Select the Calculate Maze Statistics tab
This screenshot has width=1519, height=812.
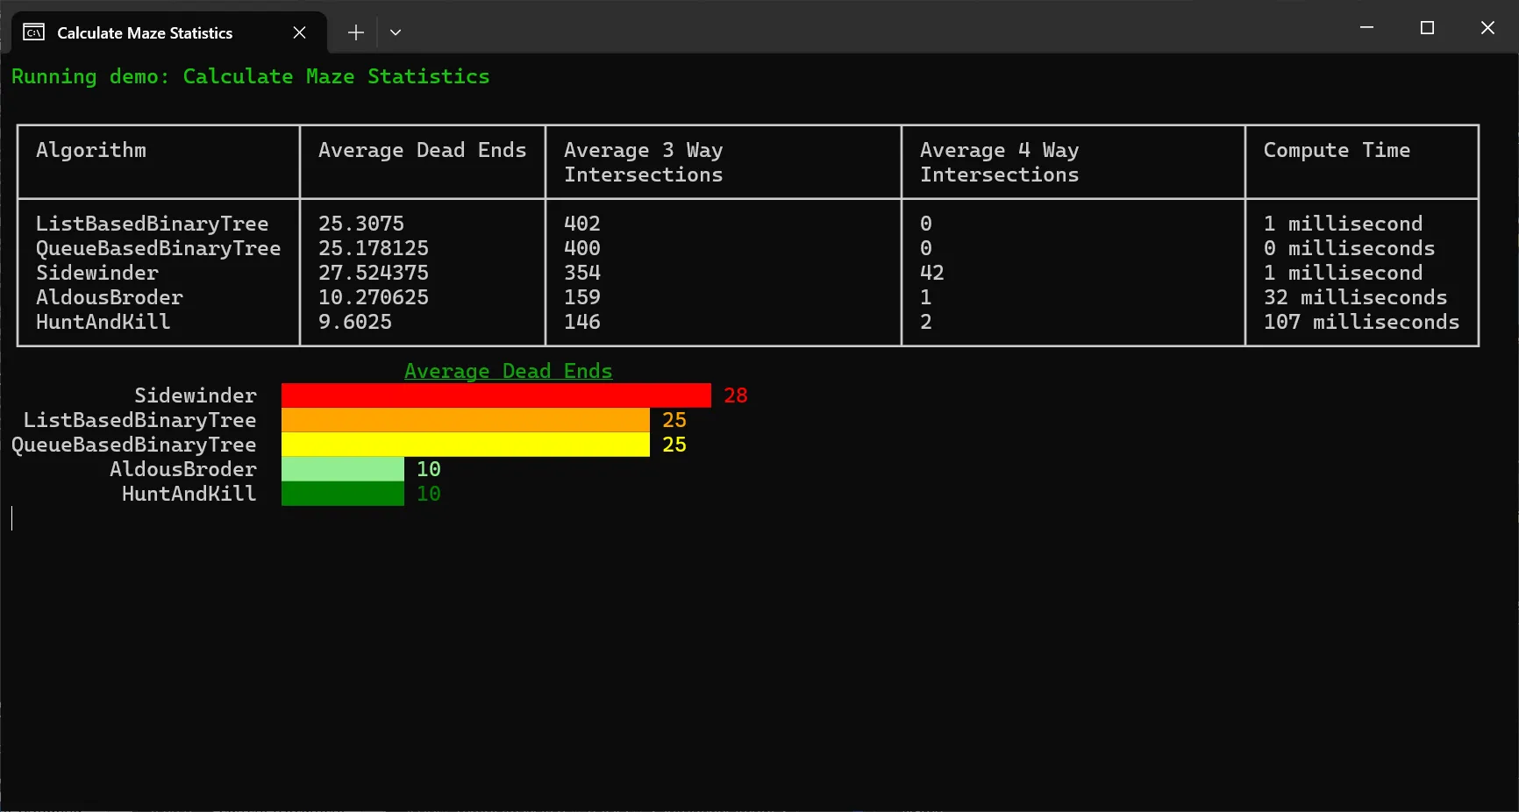[145, 32]
